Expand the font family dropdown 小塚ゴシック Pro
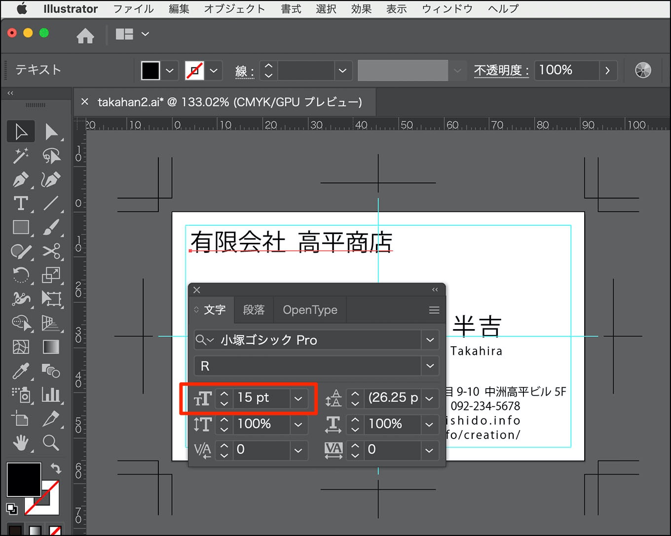 click(430, 340)
